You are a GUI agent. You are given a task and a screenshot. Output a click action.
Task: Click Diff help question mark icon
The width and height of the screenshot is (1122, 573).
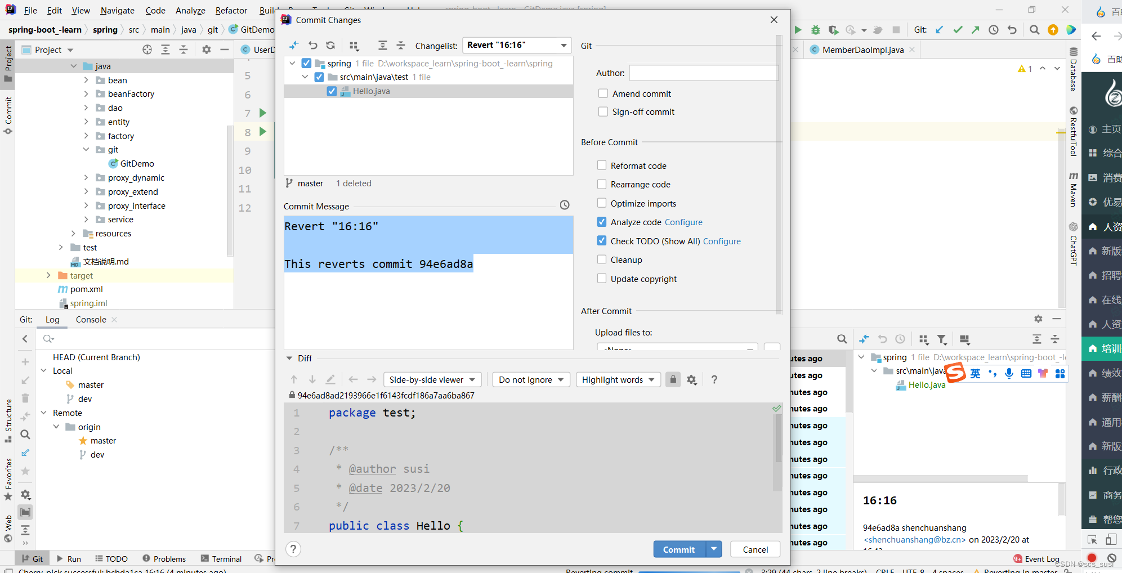pos(714,379)
